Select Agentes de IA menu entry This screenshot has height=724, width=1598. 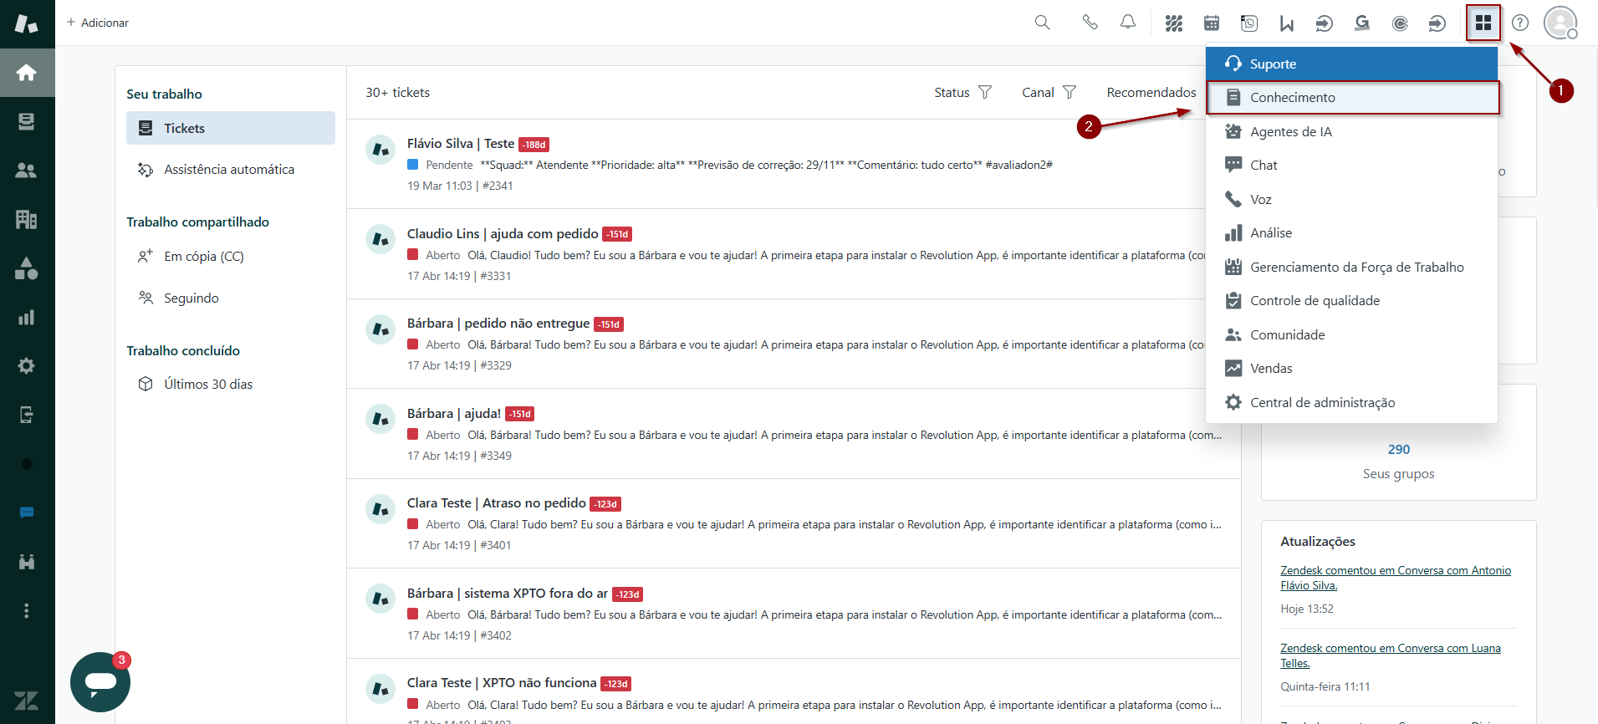point(1290,132)
